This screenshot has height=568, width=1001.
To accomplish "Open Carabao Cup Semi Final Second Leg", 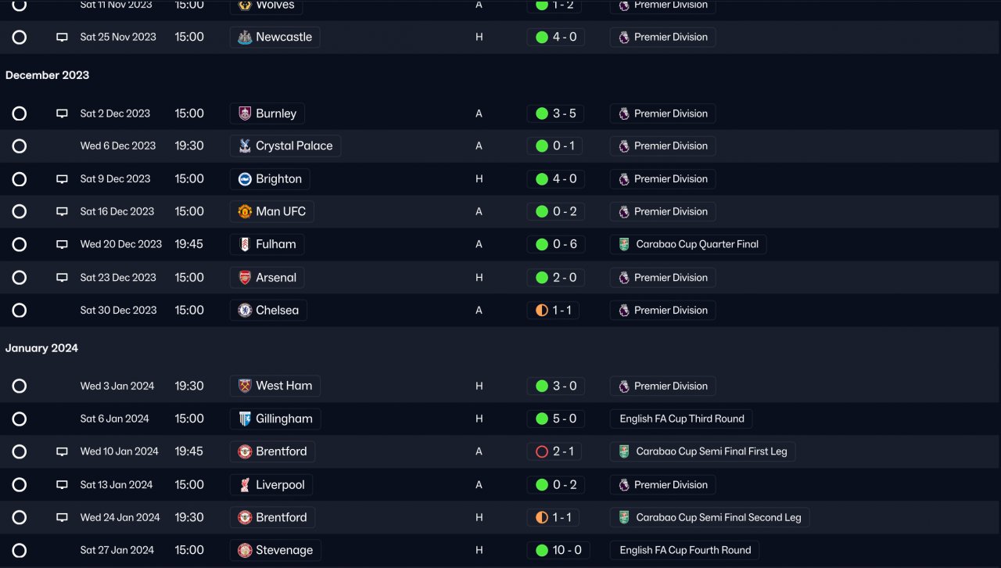I will point(718,517).
